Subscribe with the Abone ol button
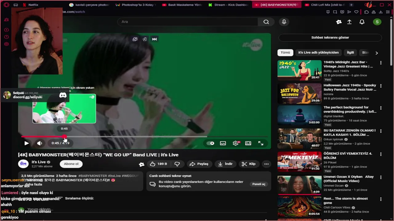The width and height of the screenshot is (394, 221). point(71,164)
